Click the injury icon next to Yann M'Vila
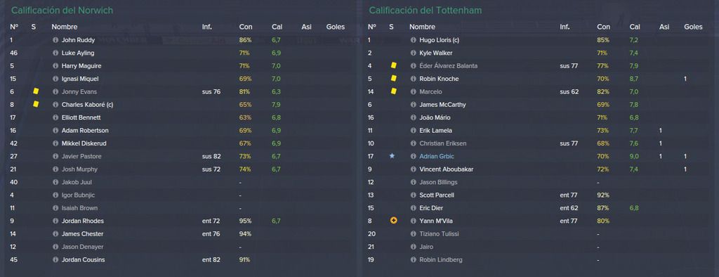 pyautogui.click(x=393, y=221)
